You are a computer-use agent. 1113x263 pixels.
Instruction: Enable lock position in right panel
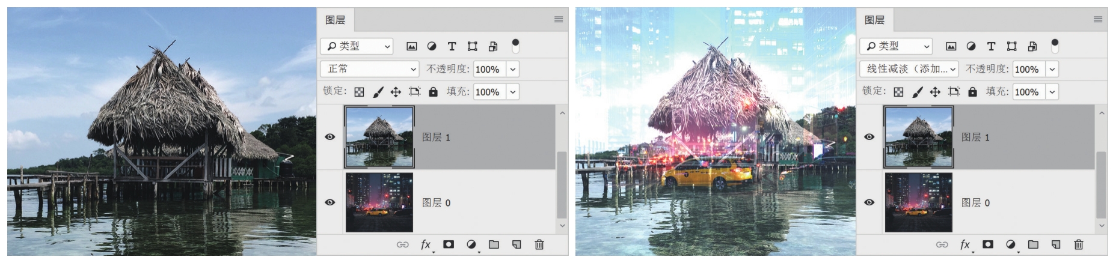tap(935, 92)
